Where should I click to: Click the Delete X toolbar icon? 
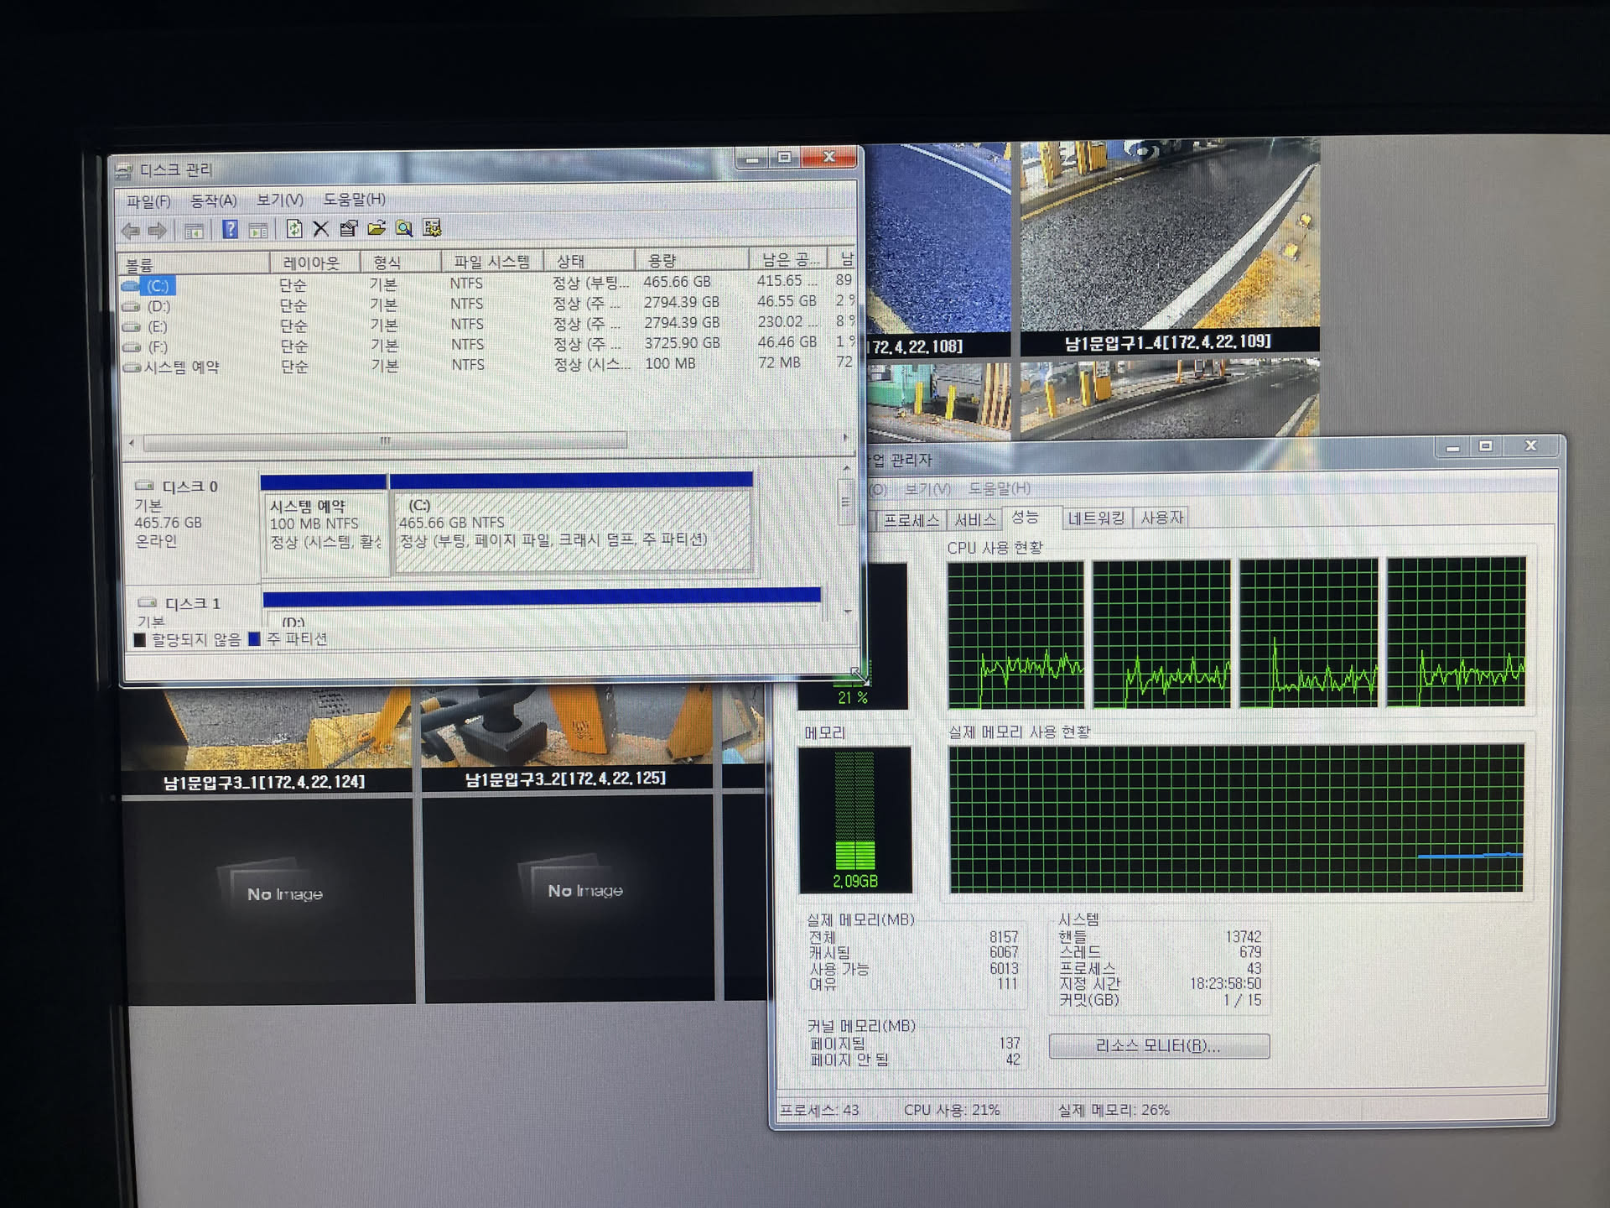point(320,228)
